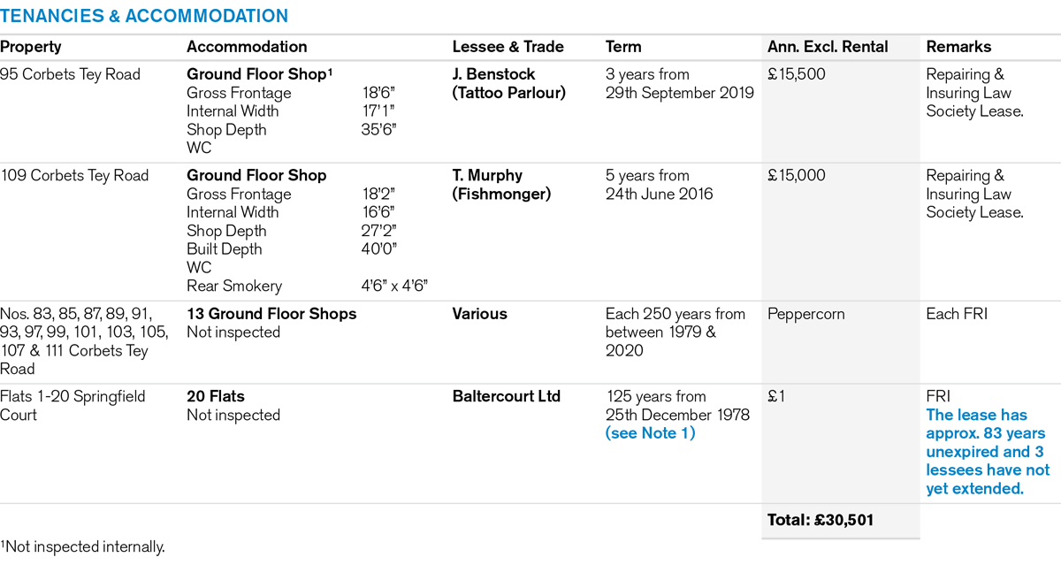Click the Not inspected internally footnote
The image size is (1061, 565).
tap(82, 547)
